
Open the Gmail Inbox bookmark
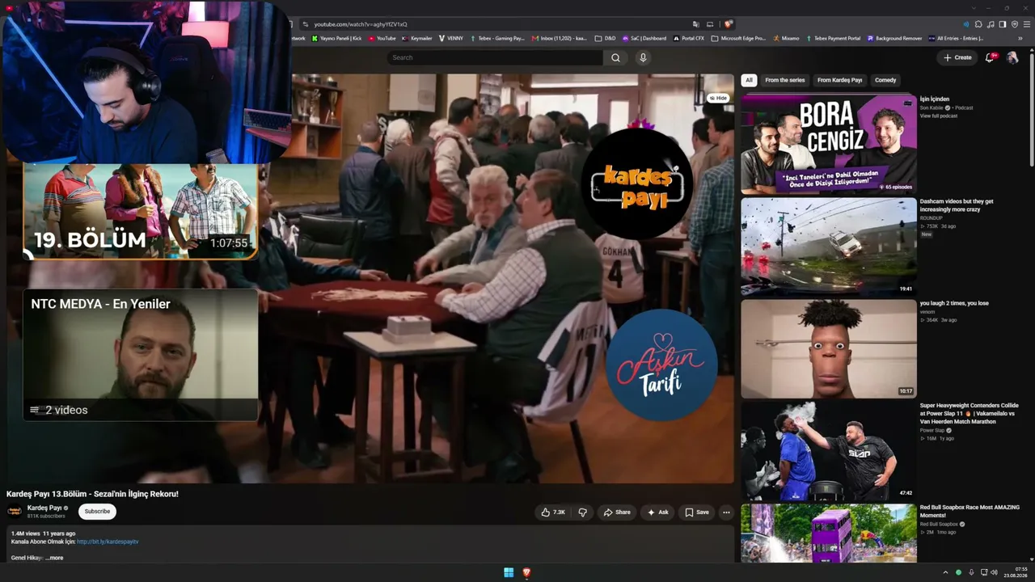click(x=560, y=38)
